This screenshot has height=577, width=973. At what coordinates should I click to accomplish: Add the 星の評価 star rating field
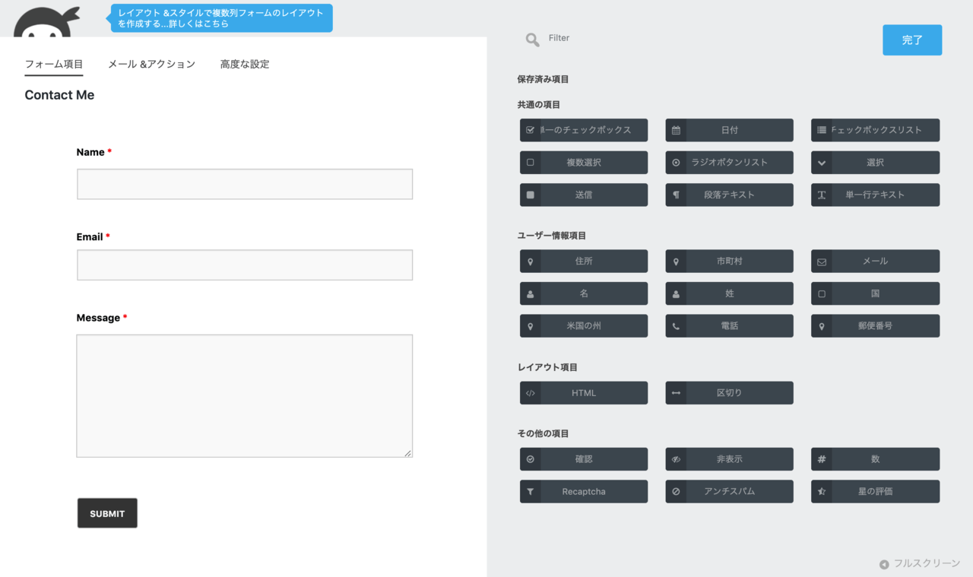point(875,492)
